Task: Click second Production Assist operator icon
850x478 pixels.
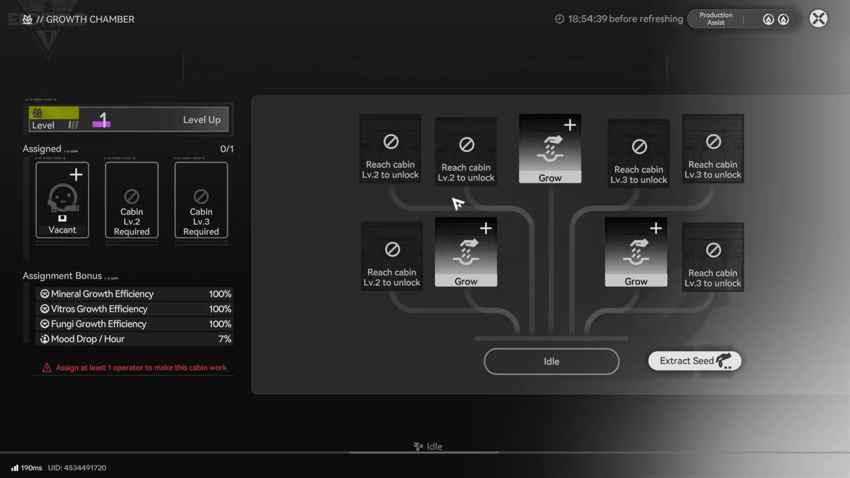Action: tap(784, 19)
